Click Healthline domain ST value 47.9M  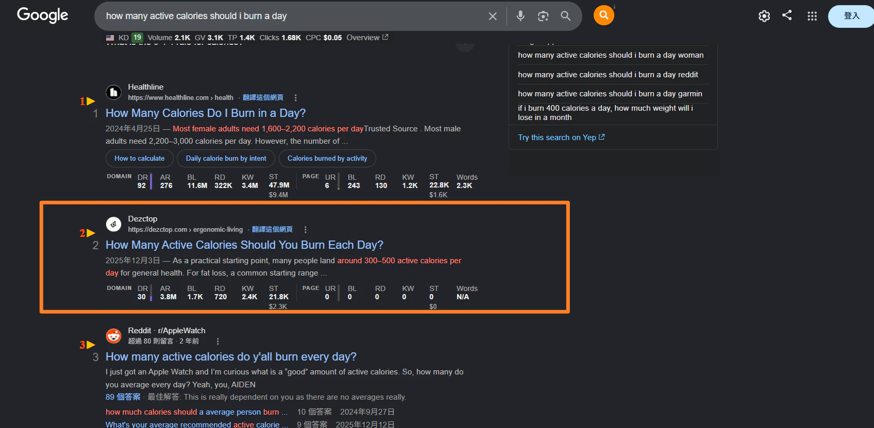pyautogui.click(x=279, y=185)
